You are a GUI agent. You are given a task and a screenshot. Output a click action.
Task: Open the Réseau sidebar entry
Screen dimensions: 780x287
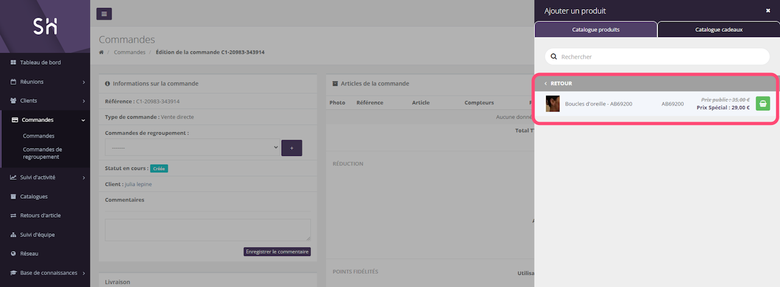pos(30,253)
